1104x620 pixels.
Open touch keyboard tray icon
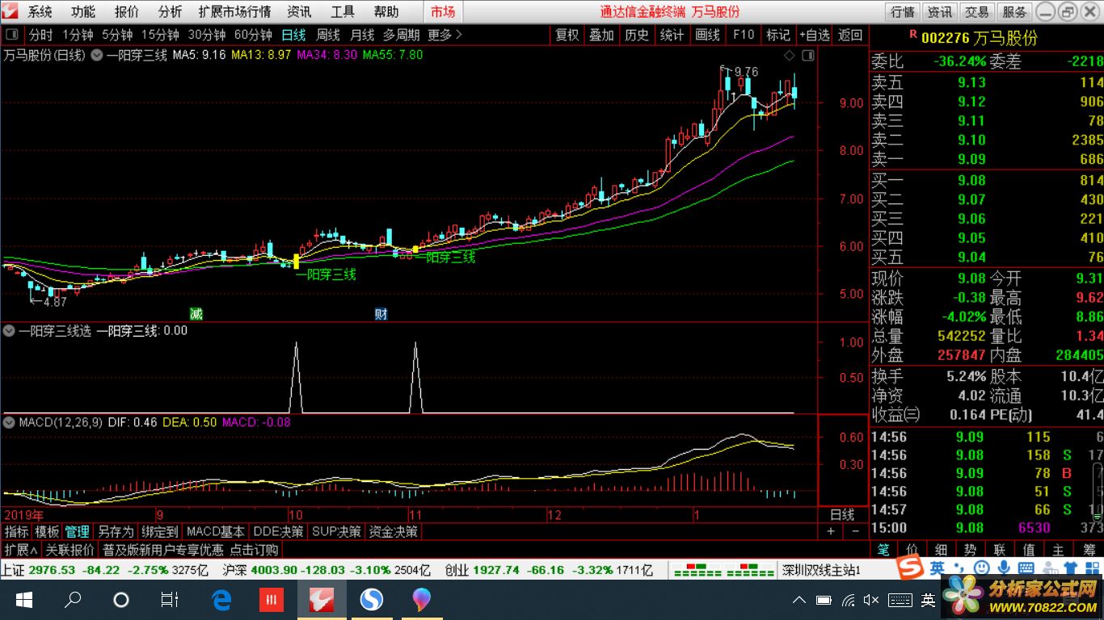coord(900,600)
